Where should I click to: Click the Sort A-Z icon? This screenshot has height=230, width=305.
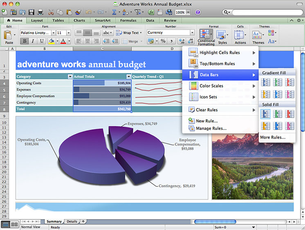125,12
